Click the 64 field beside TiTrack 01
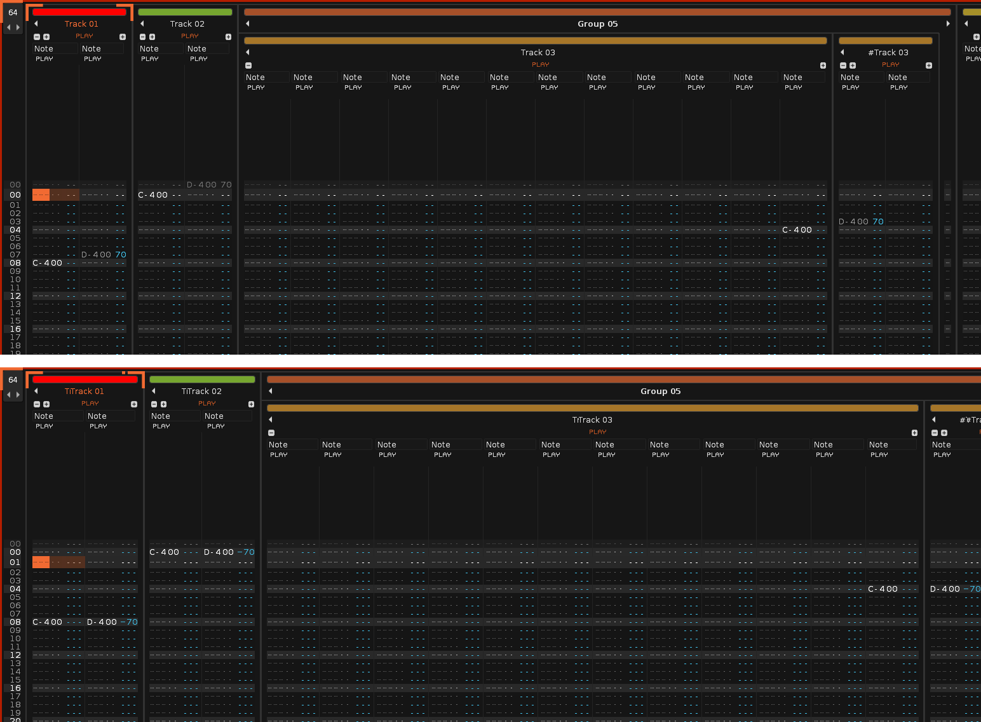The height and width of the screenshot is (722, 981). tap(13, 380)
